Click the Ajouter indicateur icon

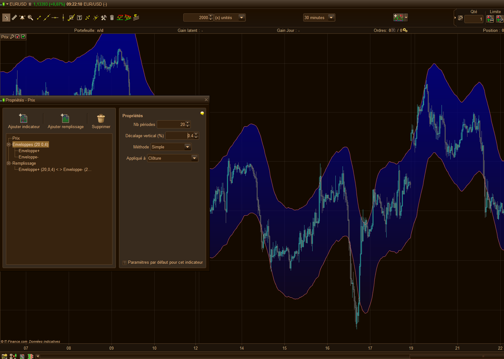pos(23,118)
